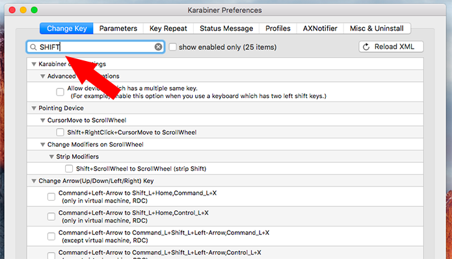
Task: Collapse the Pointing Device section
Action: tap(34, 108)
